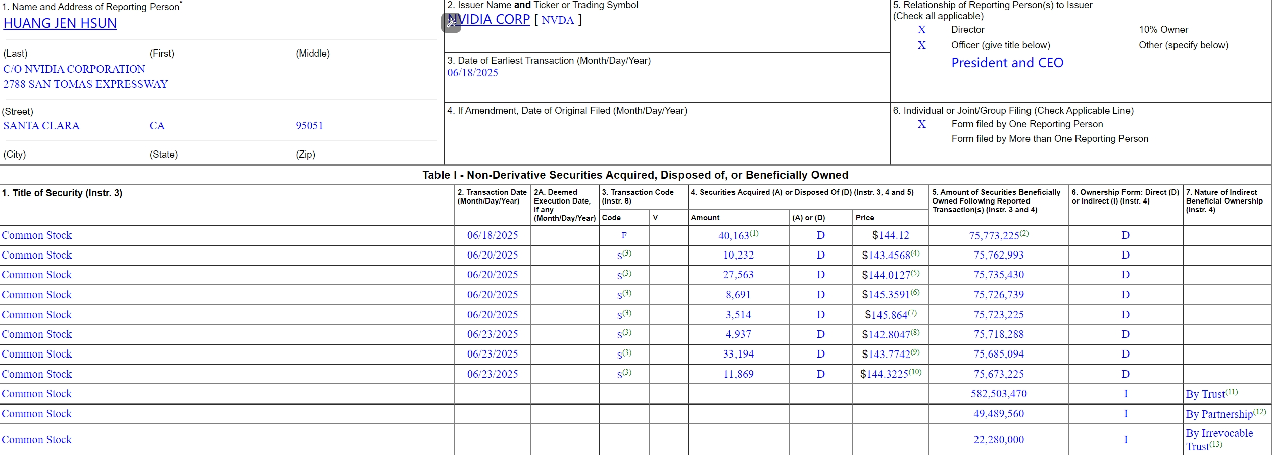The width and height of the screenshot is (1272, 455).
Task: Click the beneficially owned total 75,762,993
Action: [999, 255]
